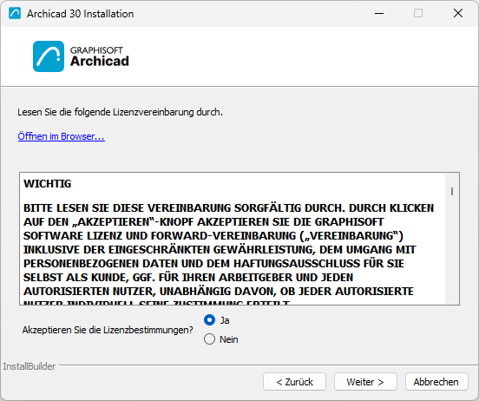
Task: Click the 'Akzeptieren Sie die Lizenzbestimmungen?' label
Action: coord(108,330)
